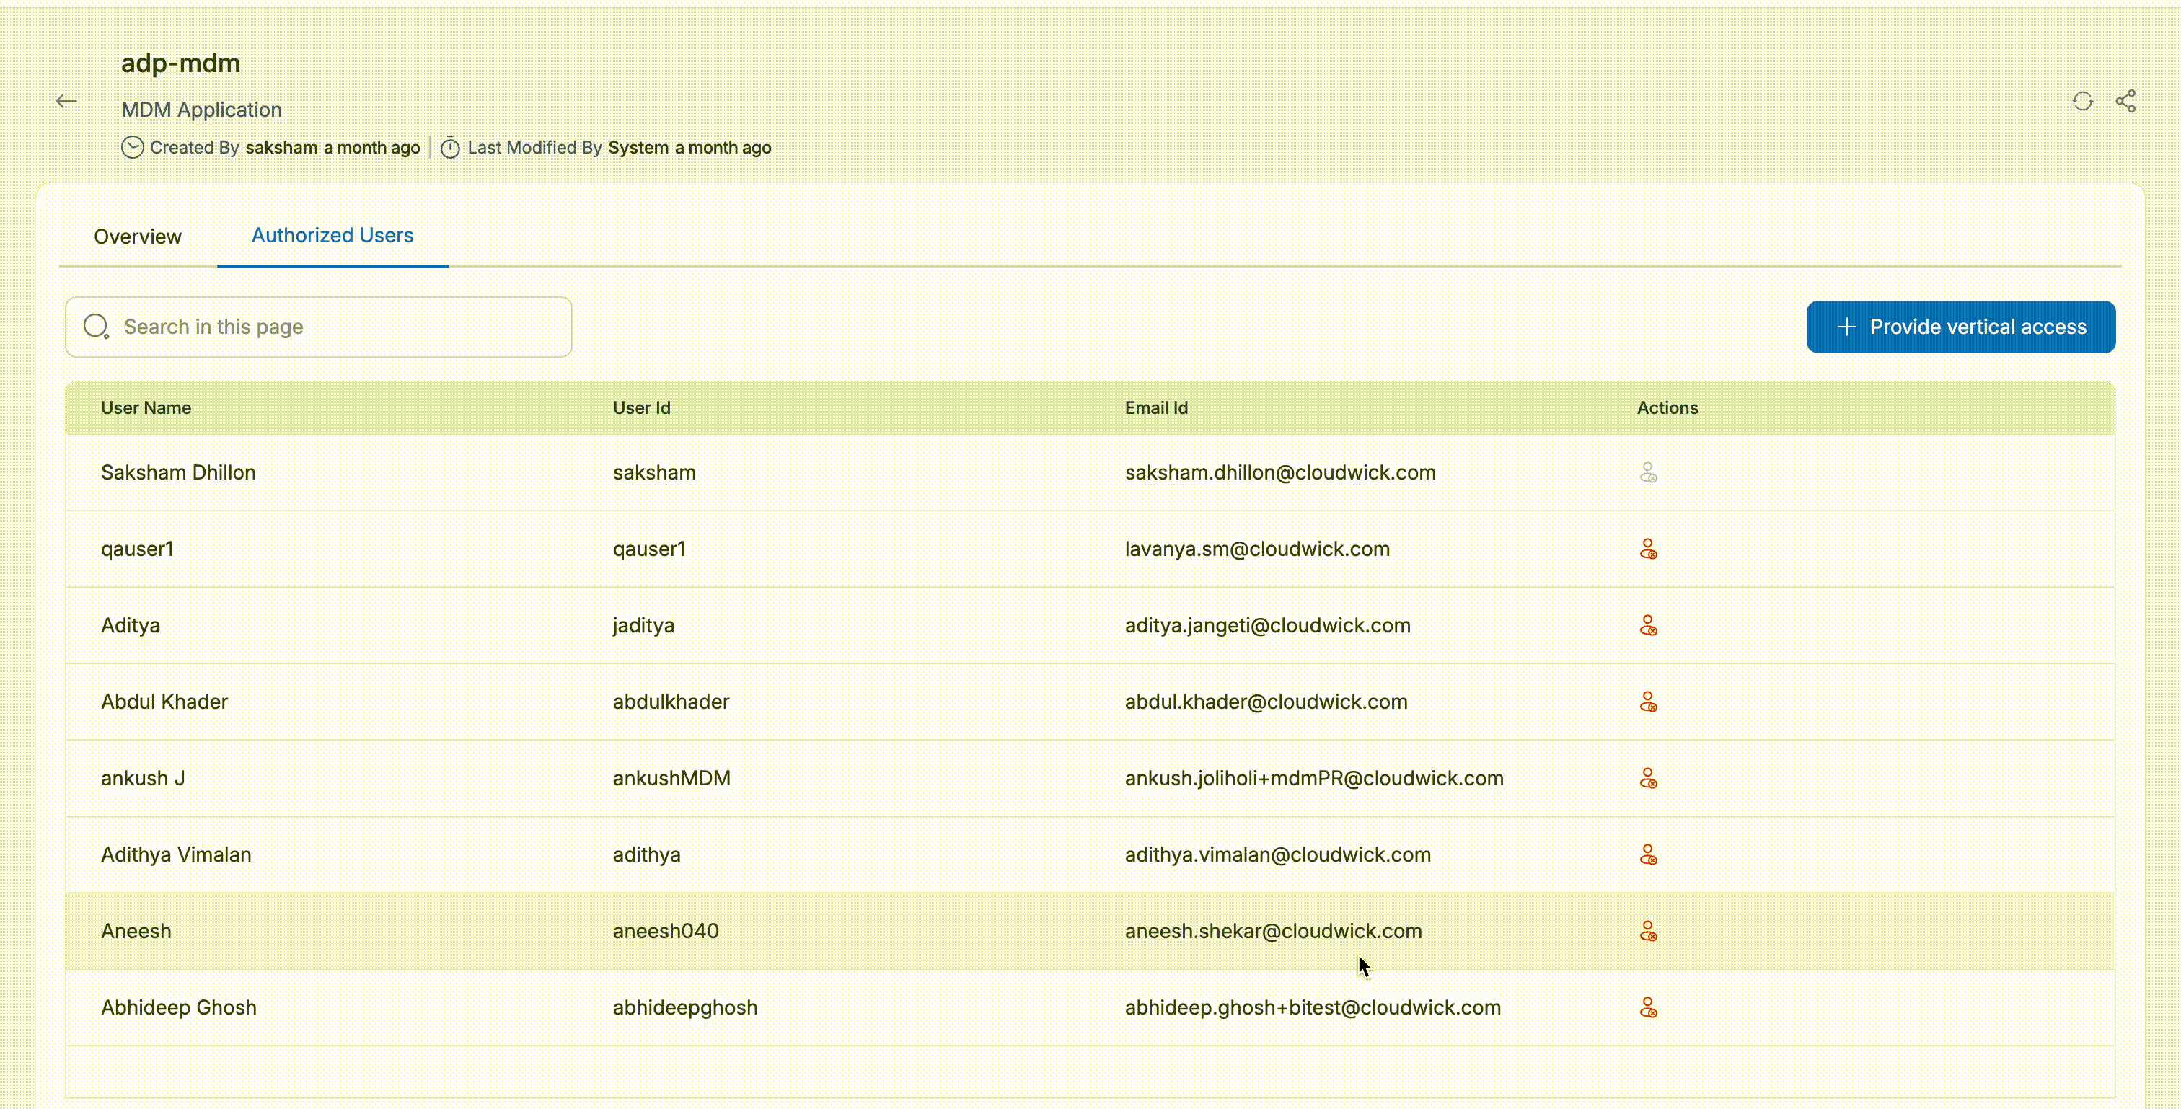Image resolution: width=2181 pixels, height=1109 pixels.
Task: Click saksham.dhillon@cloudwick.com email cell
Action: [1279, 472]
